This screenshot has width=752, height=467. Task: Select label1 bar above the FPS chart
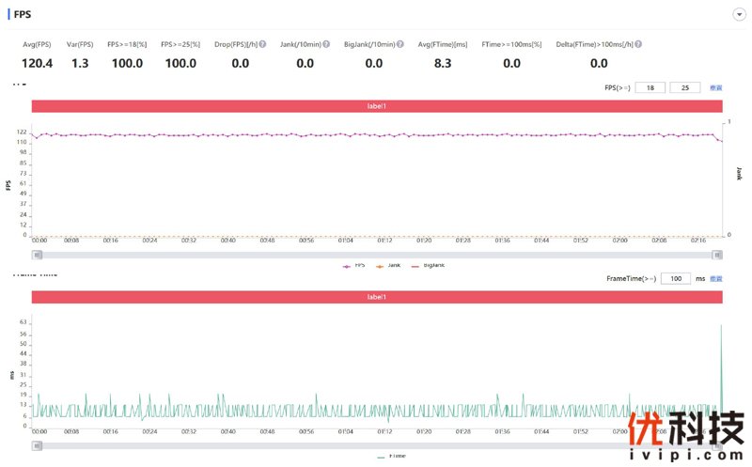pos(377,106)
